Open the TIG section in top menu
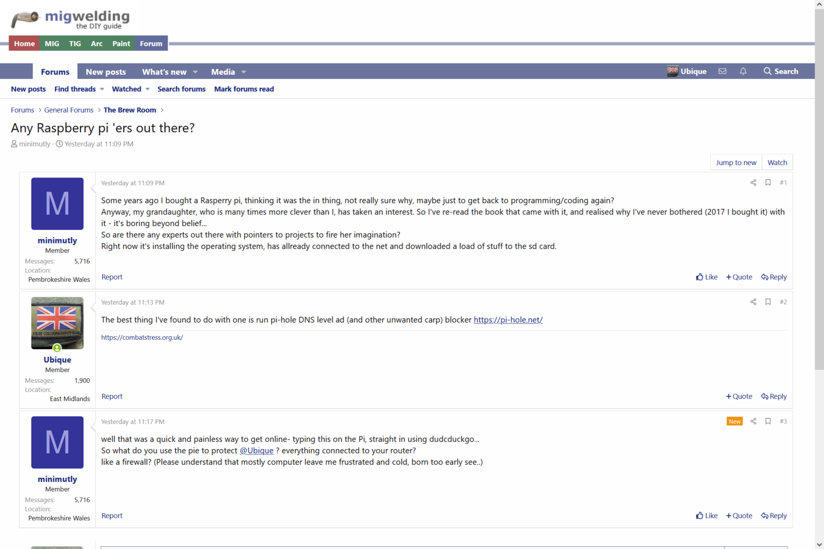 pyautogui.click(x=75, y=43)
